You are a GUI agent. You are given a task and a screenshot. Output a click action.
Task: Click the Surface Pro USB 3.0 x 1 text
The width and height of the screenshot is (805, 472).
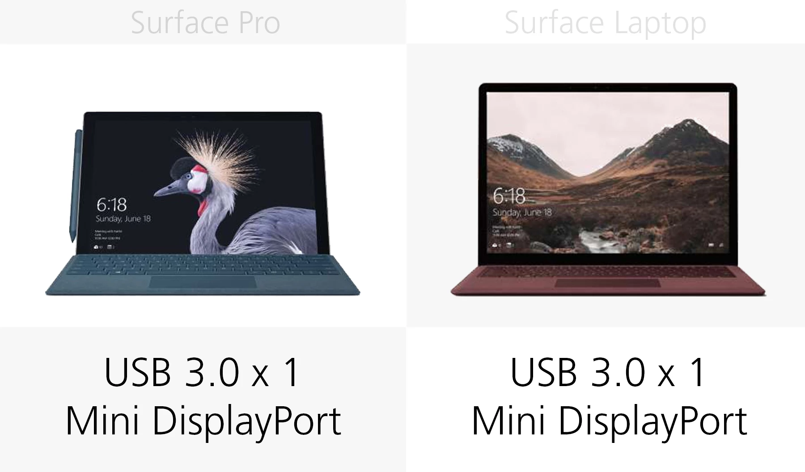click(x=202, y=372)
